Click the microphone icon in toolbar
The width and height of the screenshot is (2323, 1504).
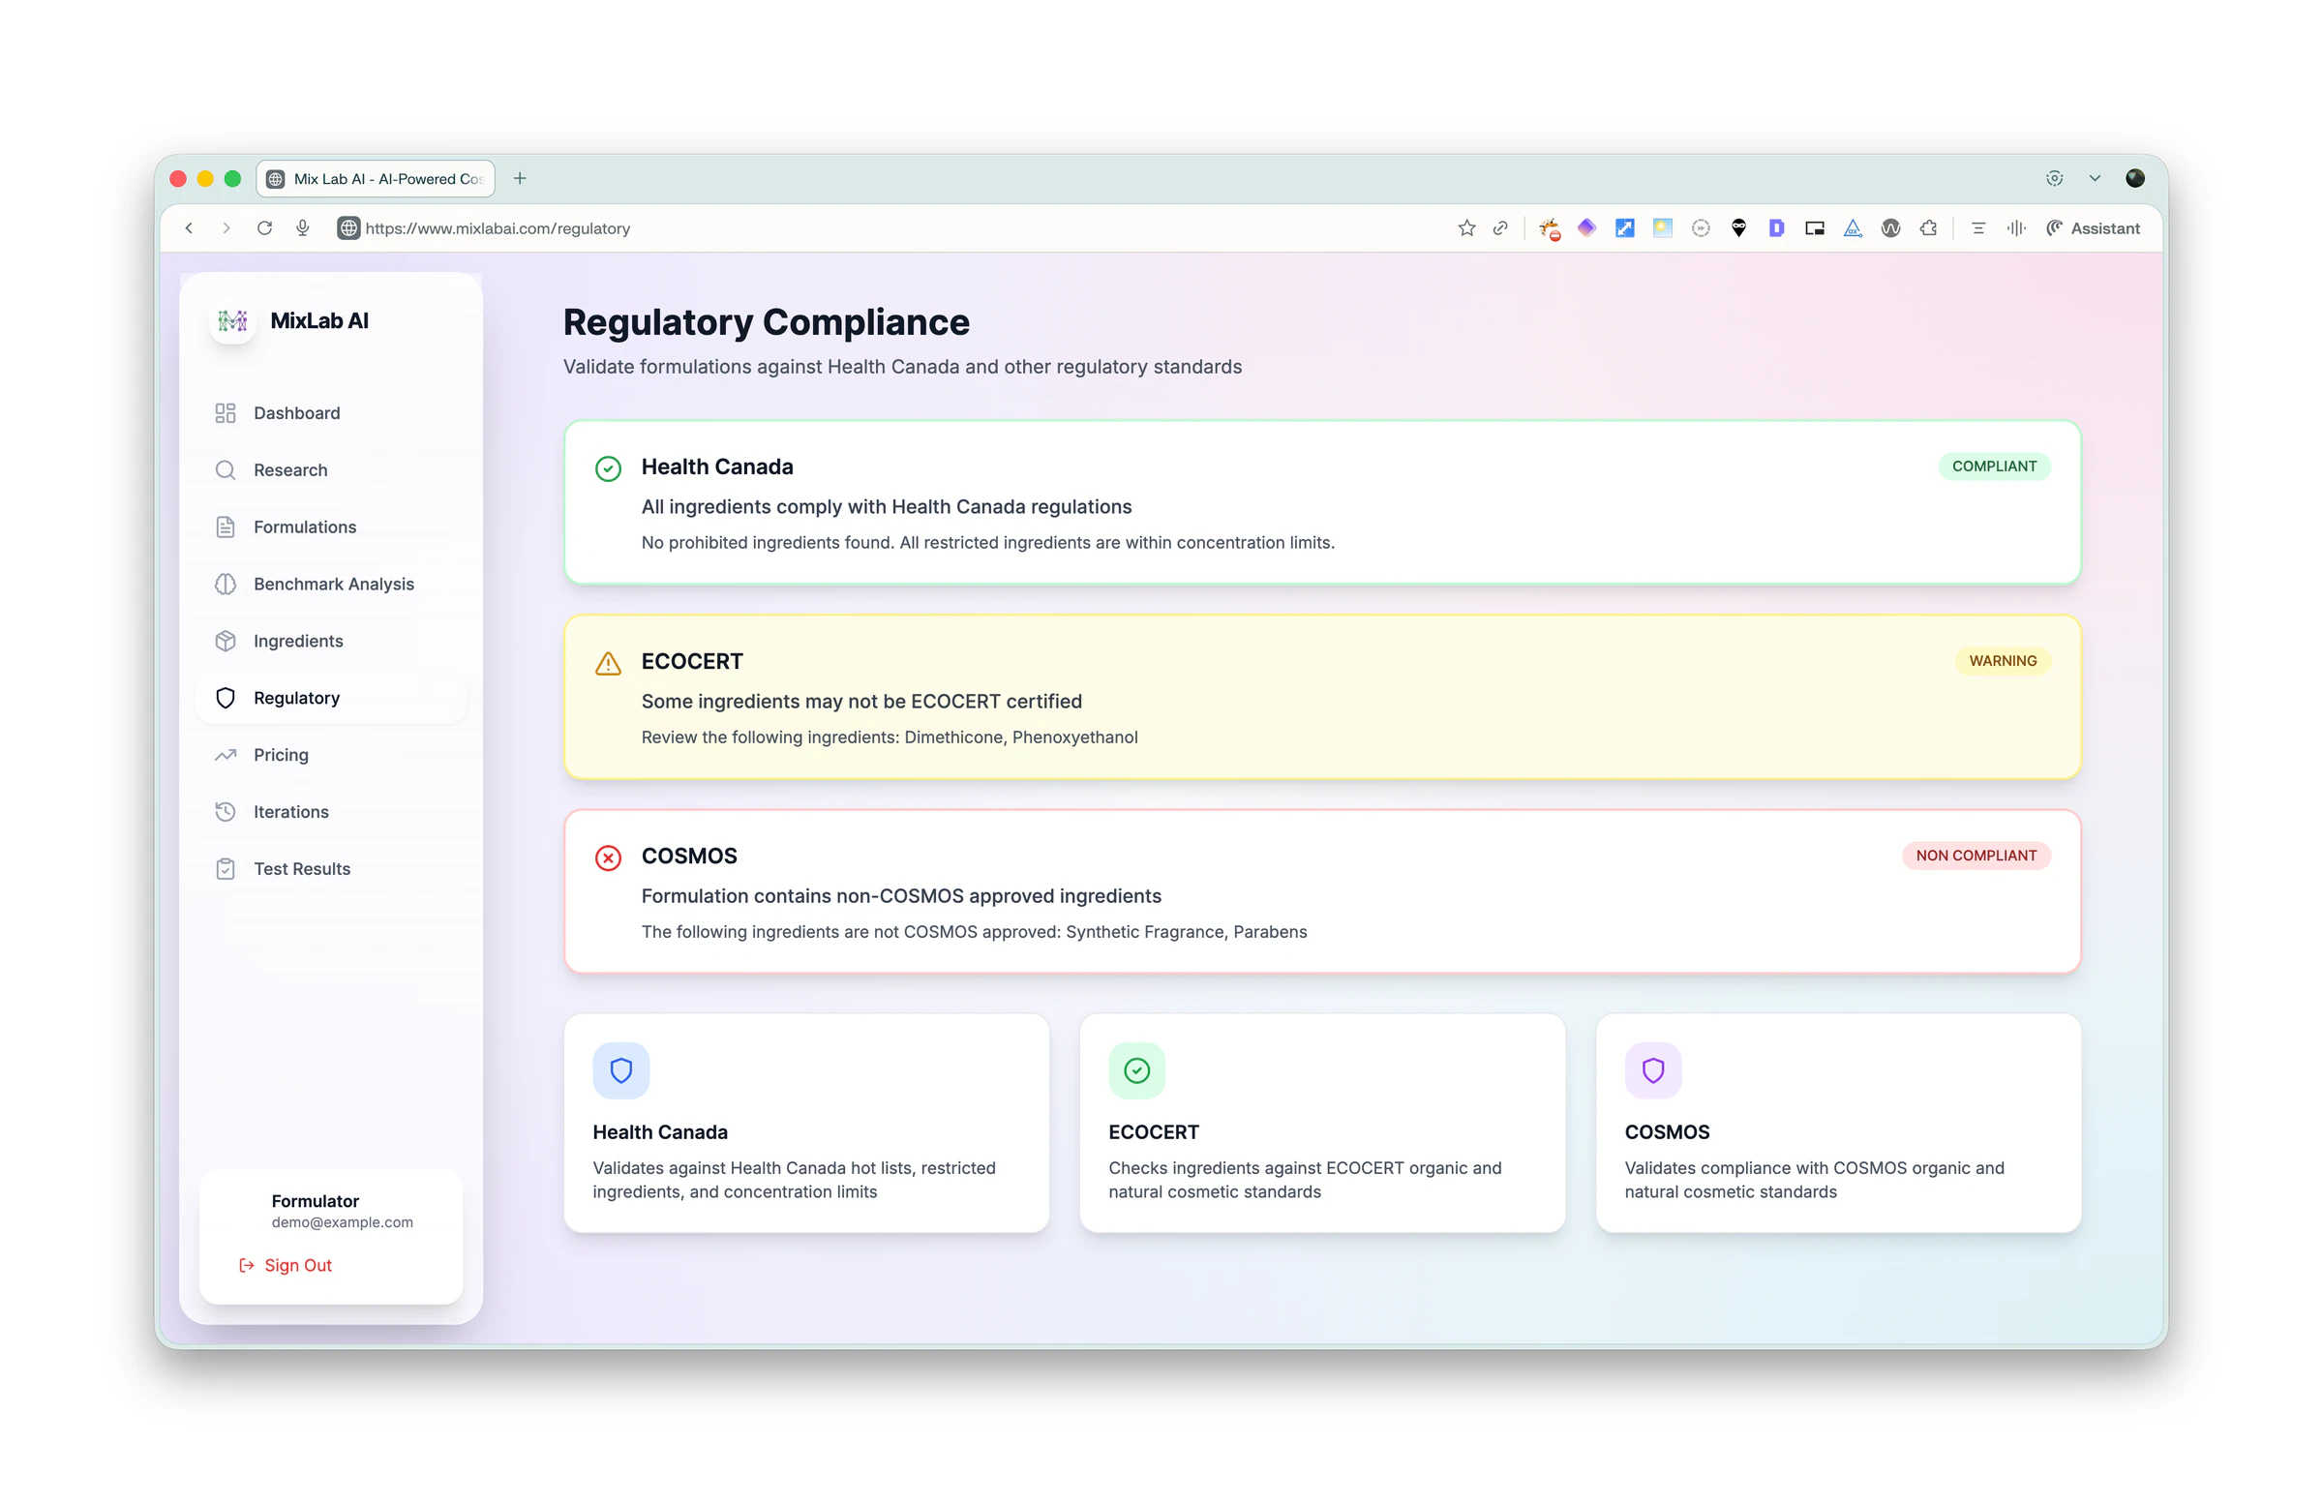click(303, 228)
